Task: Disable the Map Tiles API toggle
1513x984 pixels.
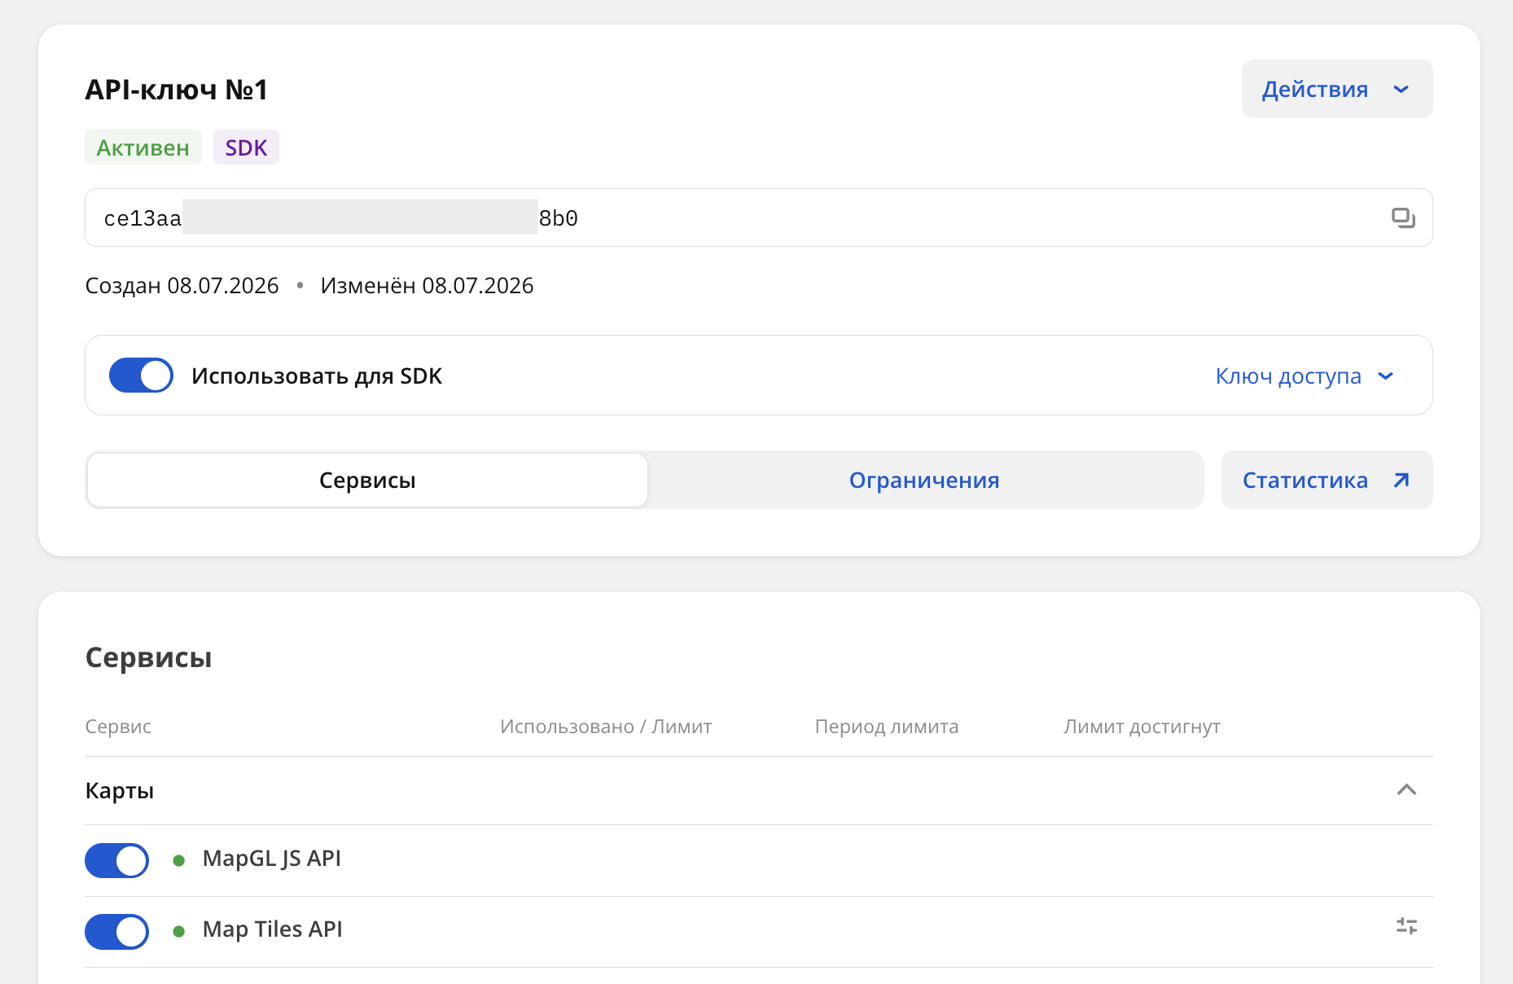Action: (x=116, y=932)
